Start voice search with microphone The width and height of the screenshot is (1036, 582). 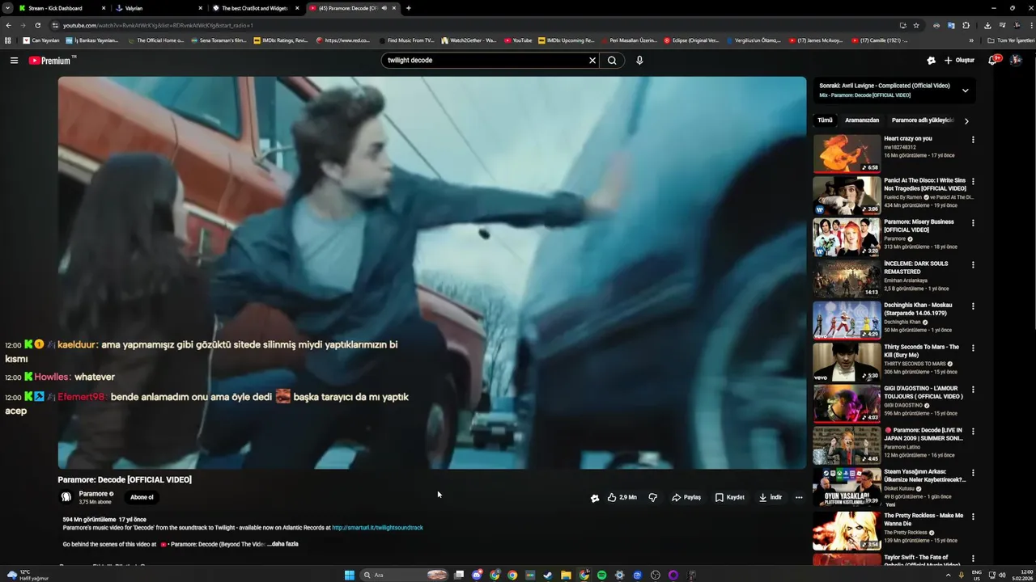click(639, 61)
